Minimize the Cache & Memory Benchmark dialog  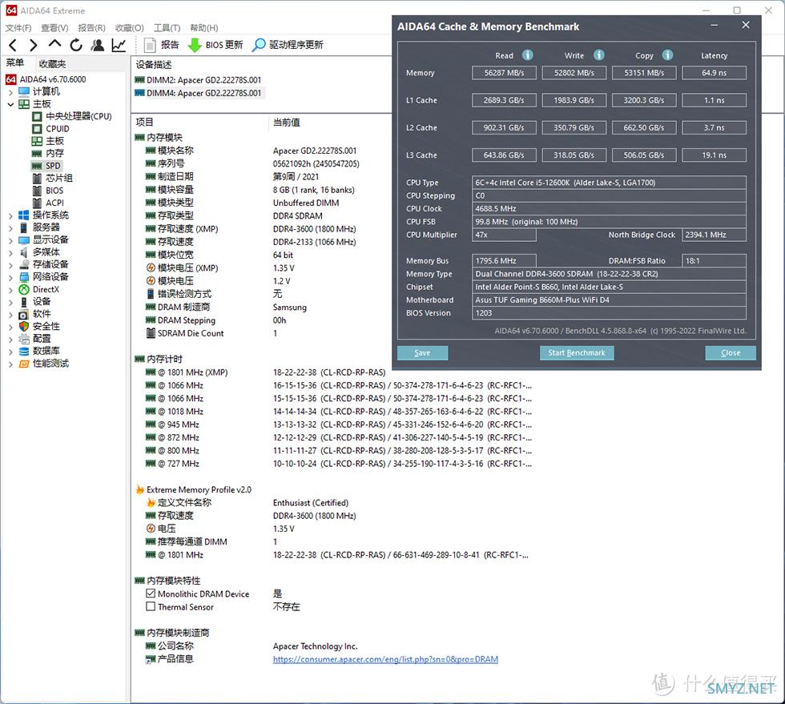pos(715,25)
